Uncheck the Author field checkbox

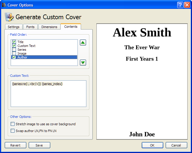pos(14,57)
